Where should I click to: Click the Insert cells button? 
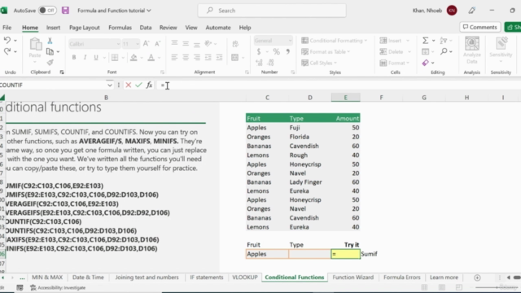coord(394,41)
